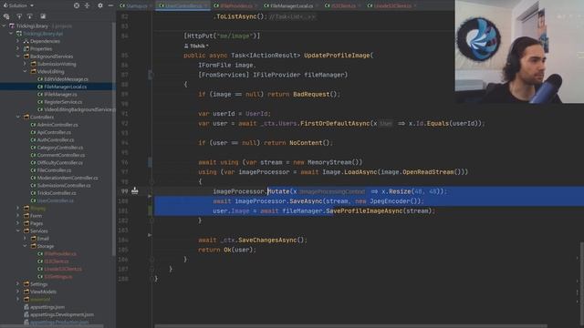Open FileController.cs file
The height and width of the screenshot is (328, 584).
tap(54, 170)
